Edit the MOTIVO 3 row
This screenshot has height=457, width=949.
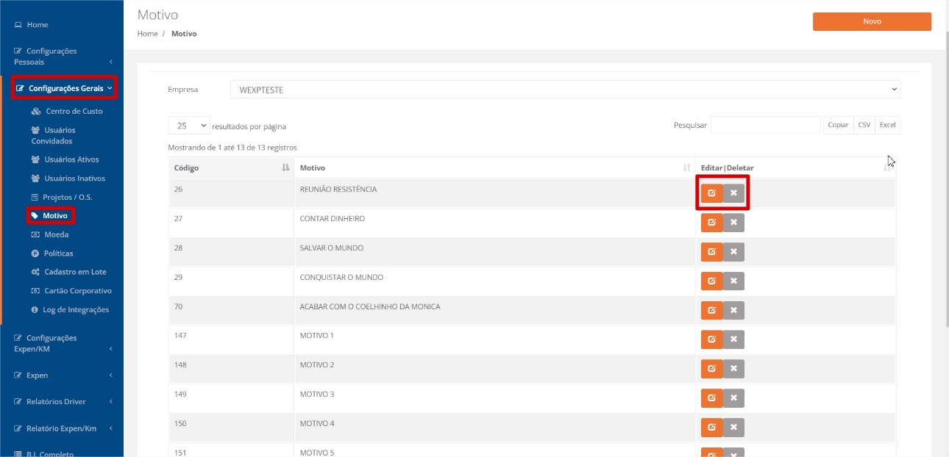pos(711,398)
